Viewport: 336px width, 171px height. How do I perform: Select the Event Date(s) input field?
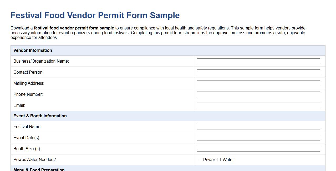(x=258, y=138)
